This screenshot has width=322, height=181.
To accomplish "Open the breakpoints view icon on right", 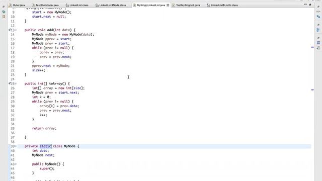I will click(318, 17).
